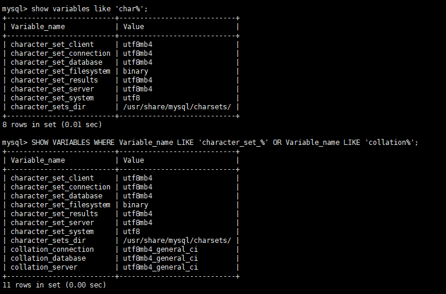
Task: Click the Value header in the second table
Action: 133,160
